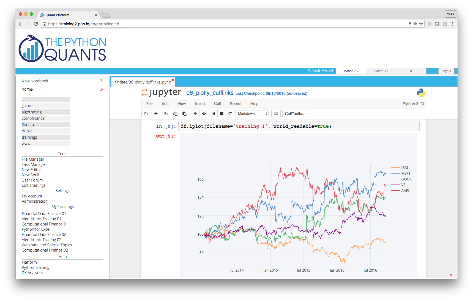473x301 pixels.
Task: Open the compfinance folder
Action: tap(46, 118)
